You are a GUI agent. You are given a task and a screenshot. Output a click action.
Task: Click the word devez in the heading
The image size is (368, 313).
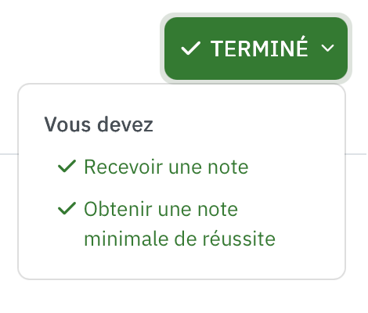(125, 124)
